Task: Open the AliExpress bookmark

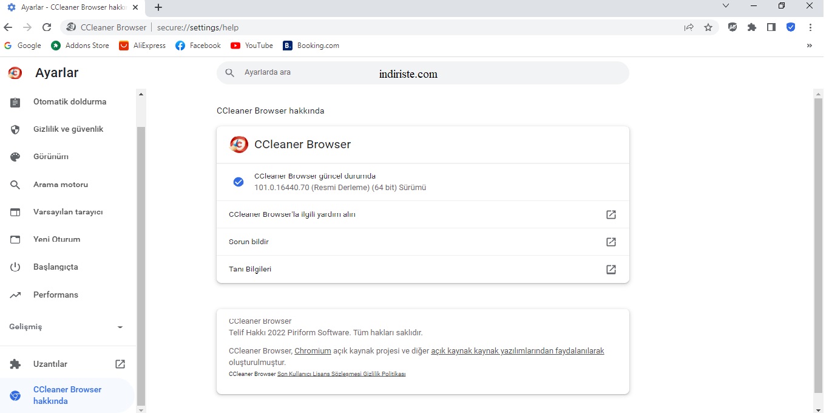Action: pos(143,46)
